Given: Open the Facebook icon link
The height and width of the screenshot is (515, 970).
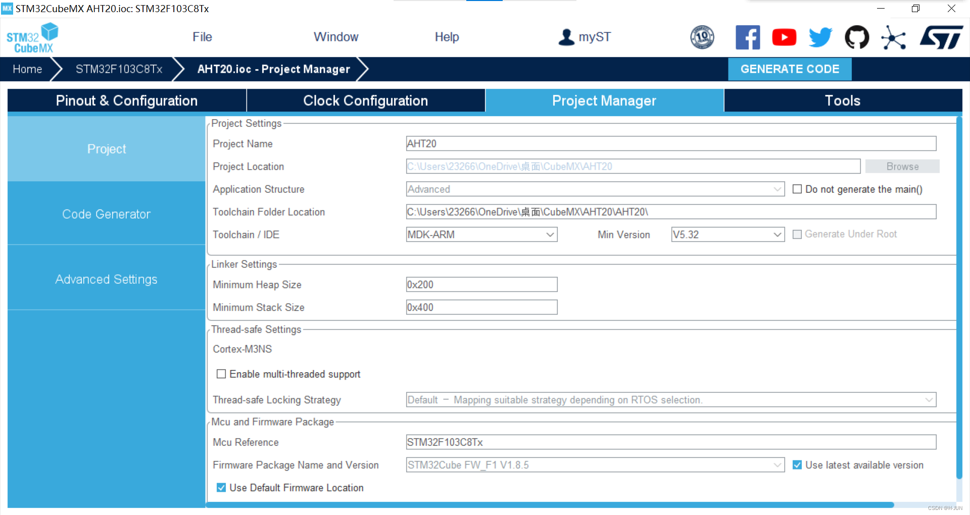Looking at the screenshot, I should click(x=748, y=37).
